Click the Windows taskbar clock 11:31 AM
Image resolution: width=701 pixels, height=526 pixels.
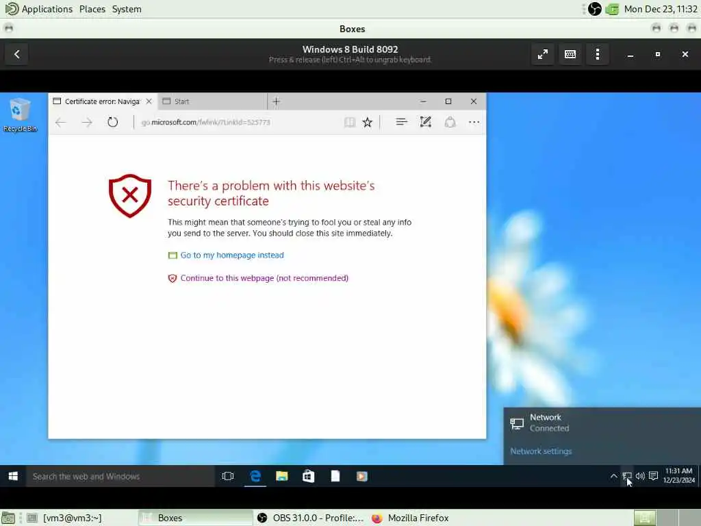pyautogui.click(x=678, y=475)
